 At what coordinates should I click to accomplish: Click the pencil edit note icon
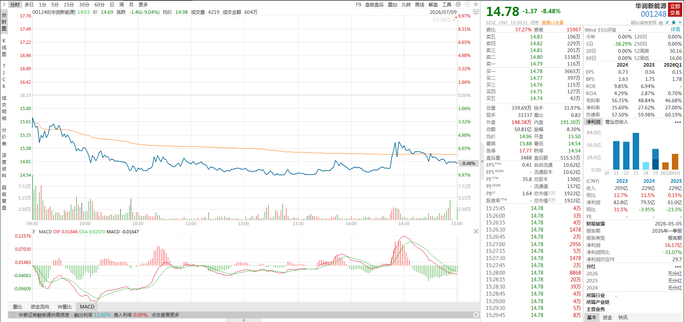pyautogui.click(x=667, y=22)
